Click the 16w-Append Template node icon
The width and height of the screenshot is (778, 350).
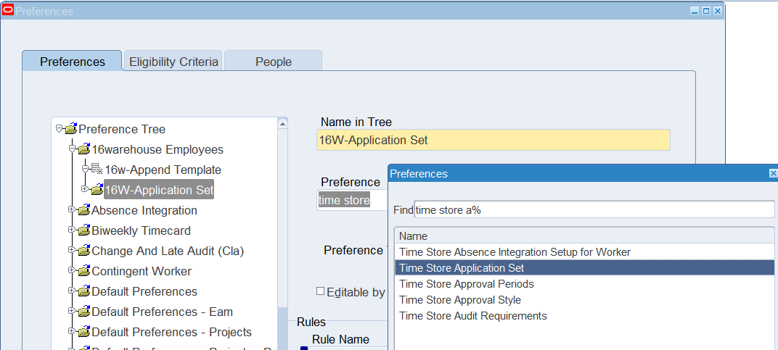pyautogui.click(x=97, y=170)
